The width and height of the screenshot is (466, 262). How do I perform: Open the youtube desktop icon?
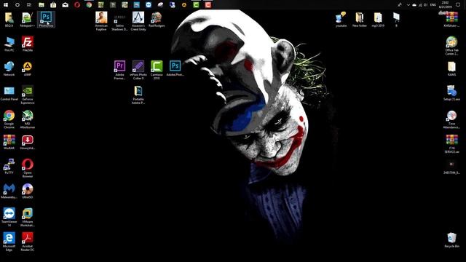click(341, 20)
